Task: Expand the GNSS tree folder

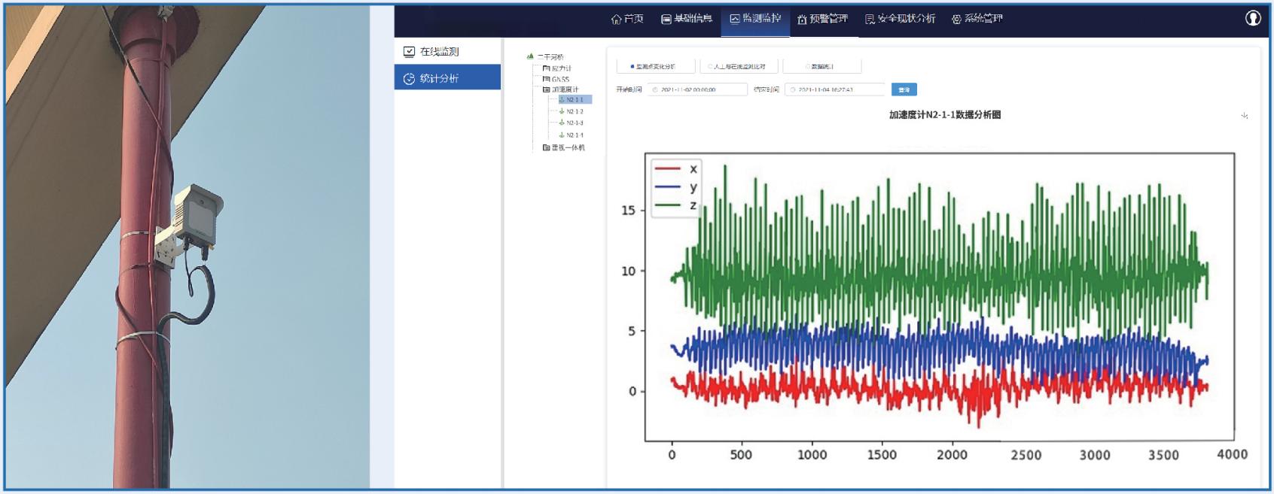Action: coord(546,79)
